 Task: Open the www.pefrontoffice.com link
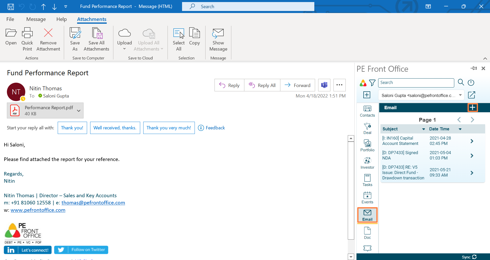coord(38,210)
